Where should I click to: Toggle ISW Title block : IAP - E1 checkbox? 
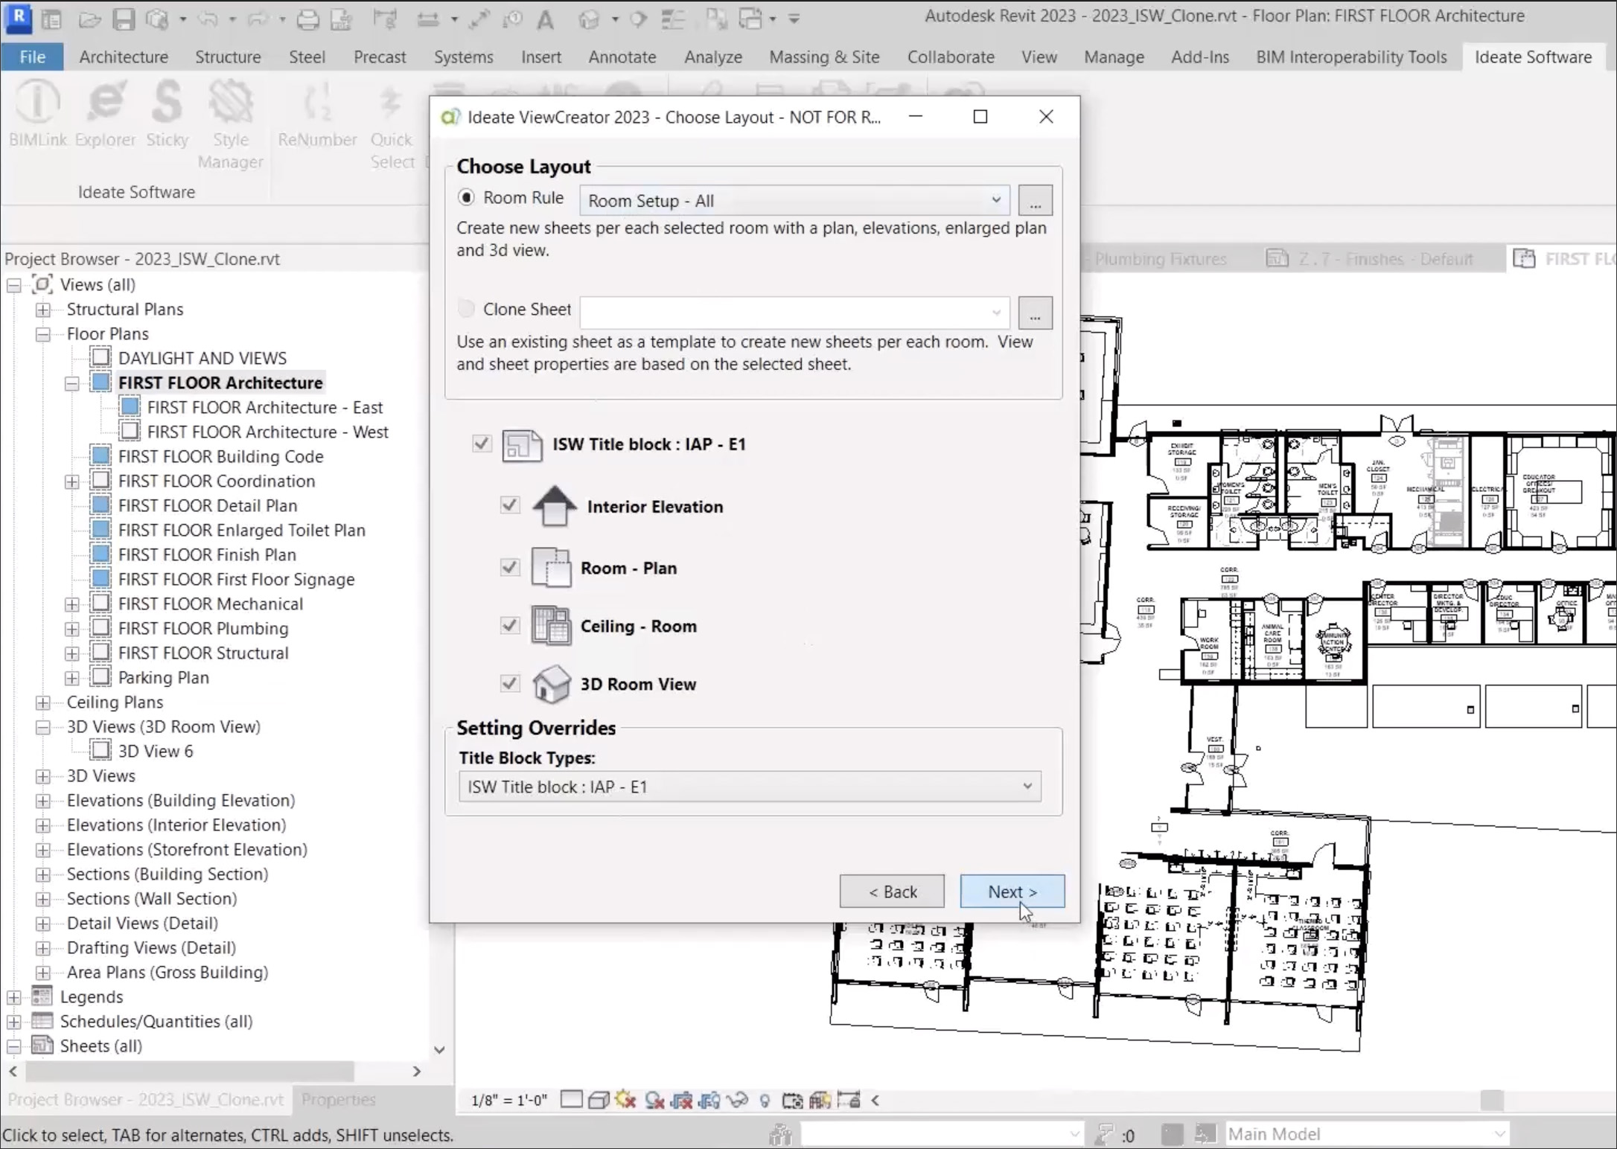point(482,444)
